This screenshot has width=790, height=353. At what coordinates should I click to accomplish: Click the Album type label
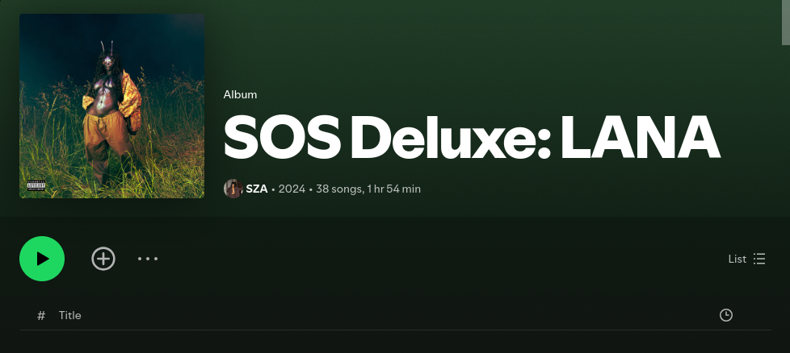click(x=241, y=94)
